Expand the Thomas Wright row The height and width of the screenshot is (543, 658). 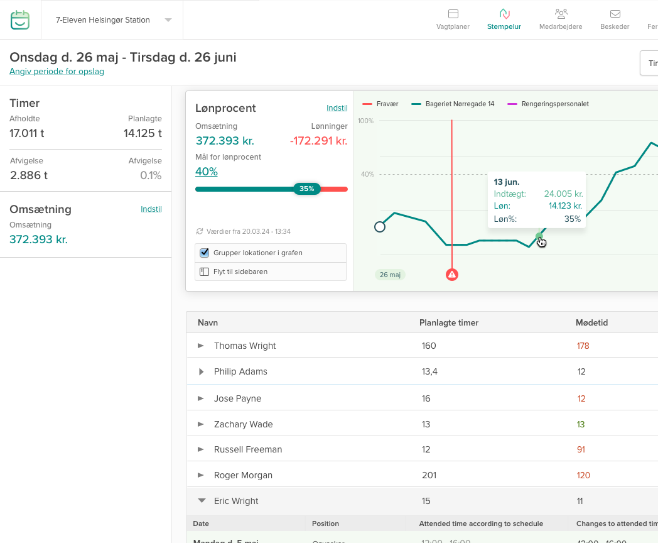[x=201, y=346]
